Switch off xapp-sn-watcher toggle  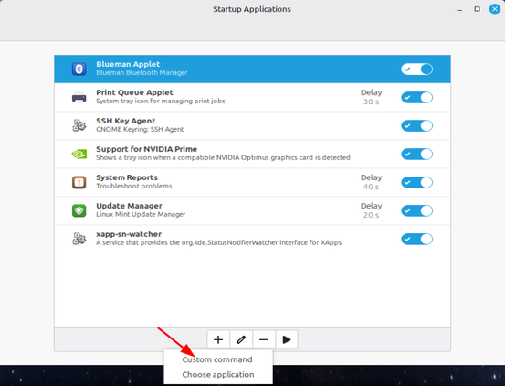(416, 240)
